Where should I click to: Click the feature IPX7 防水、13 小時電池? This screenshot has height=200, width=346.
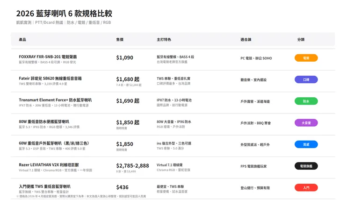(174, 100)
